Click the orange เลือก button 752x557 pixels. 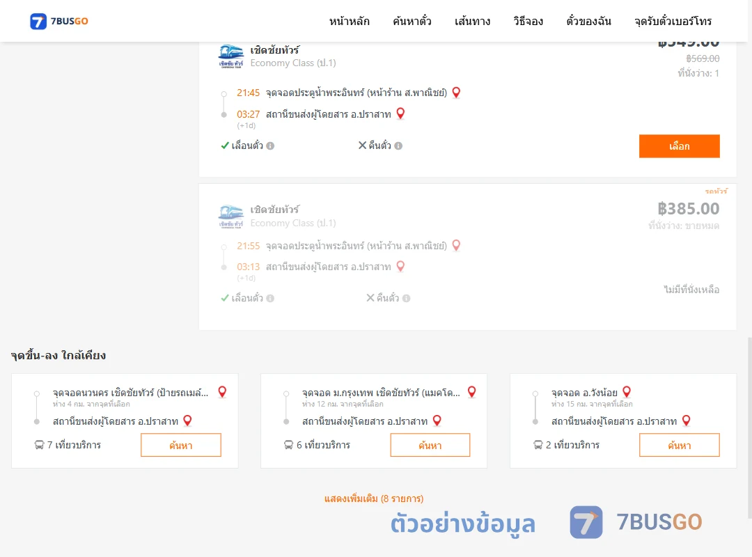(679, 146)
